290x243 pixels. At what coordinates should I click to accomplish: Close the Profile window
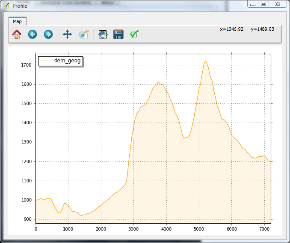(278, 4)
